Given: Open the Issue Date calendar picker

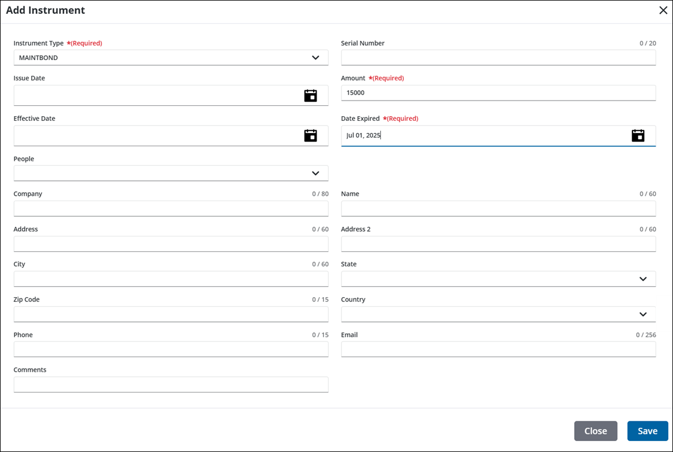Looking at the screenshot, I should [x=311, y=96].
